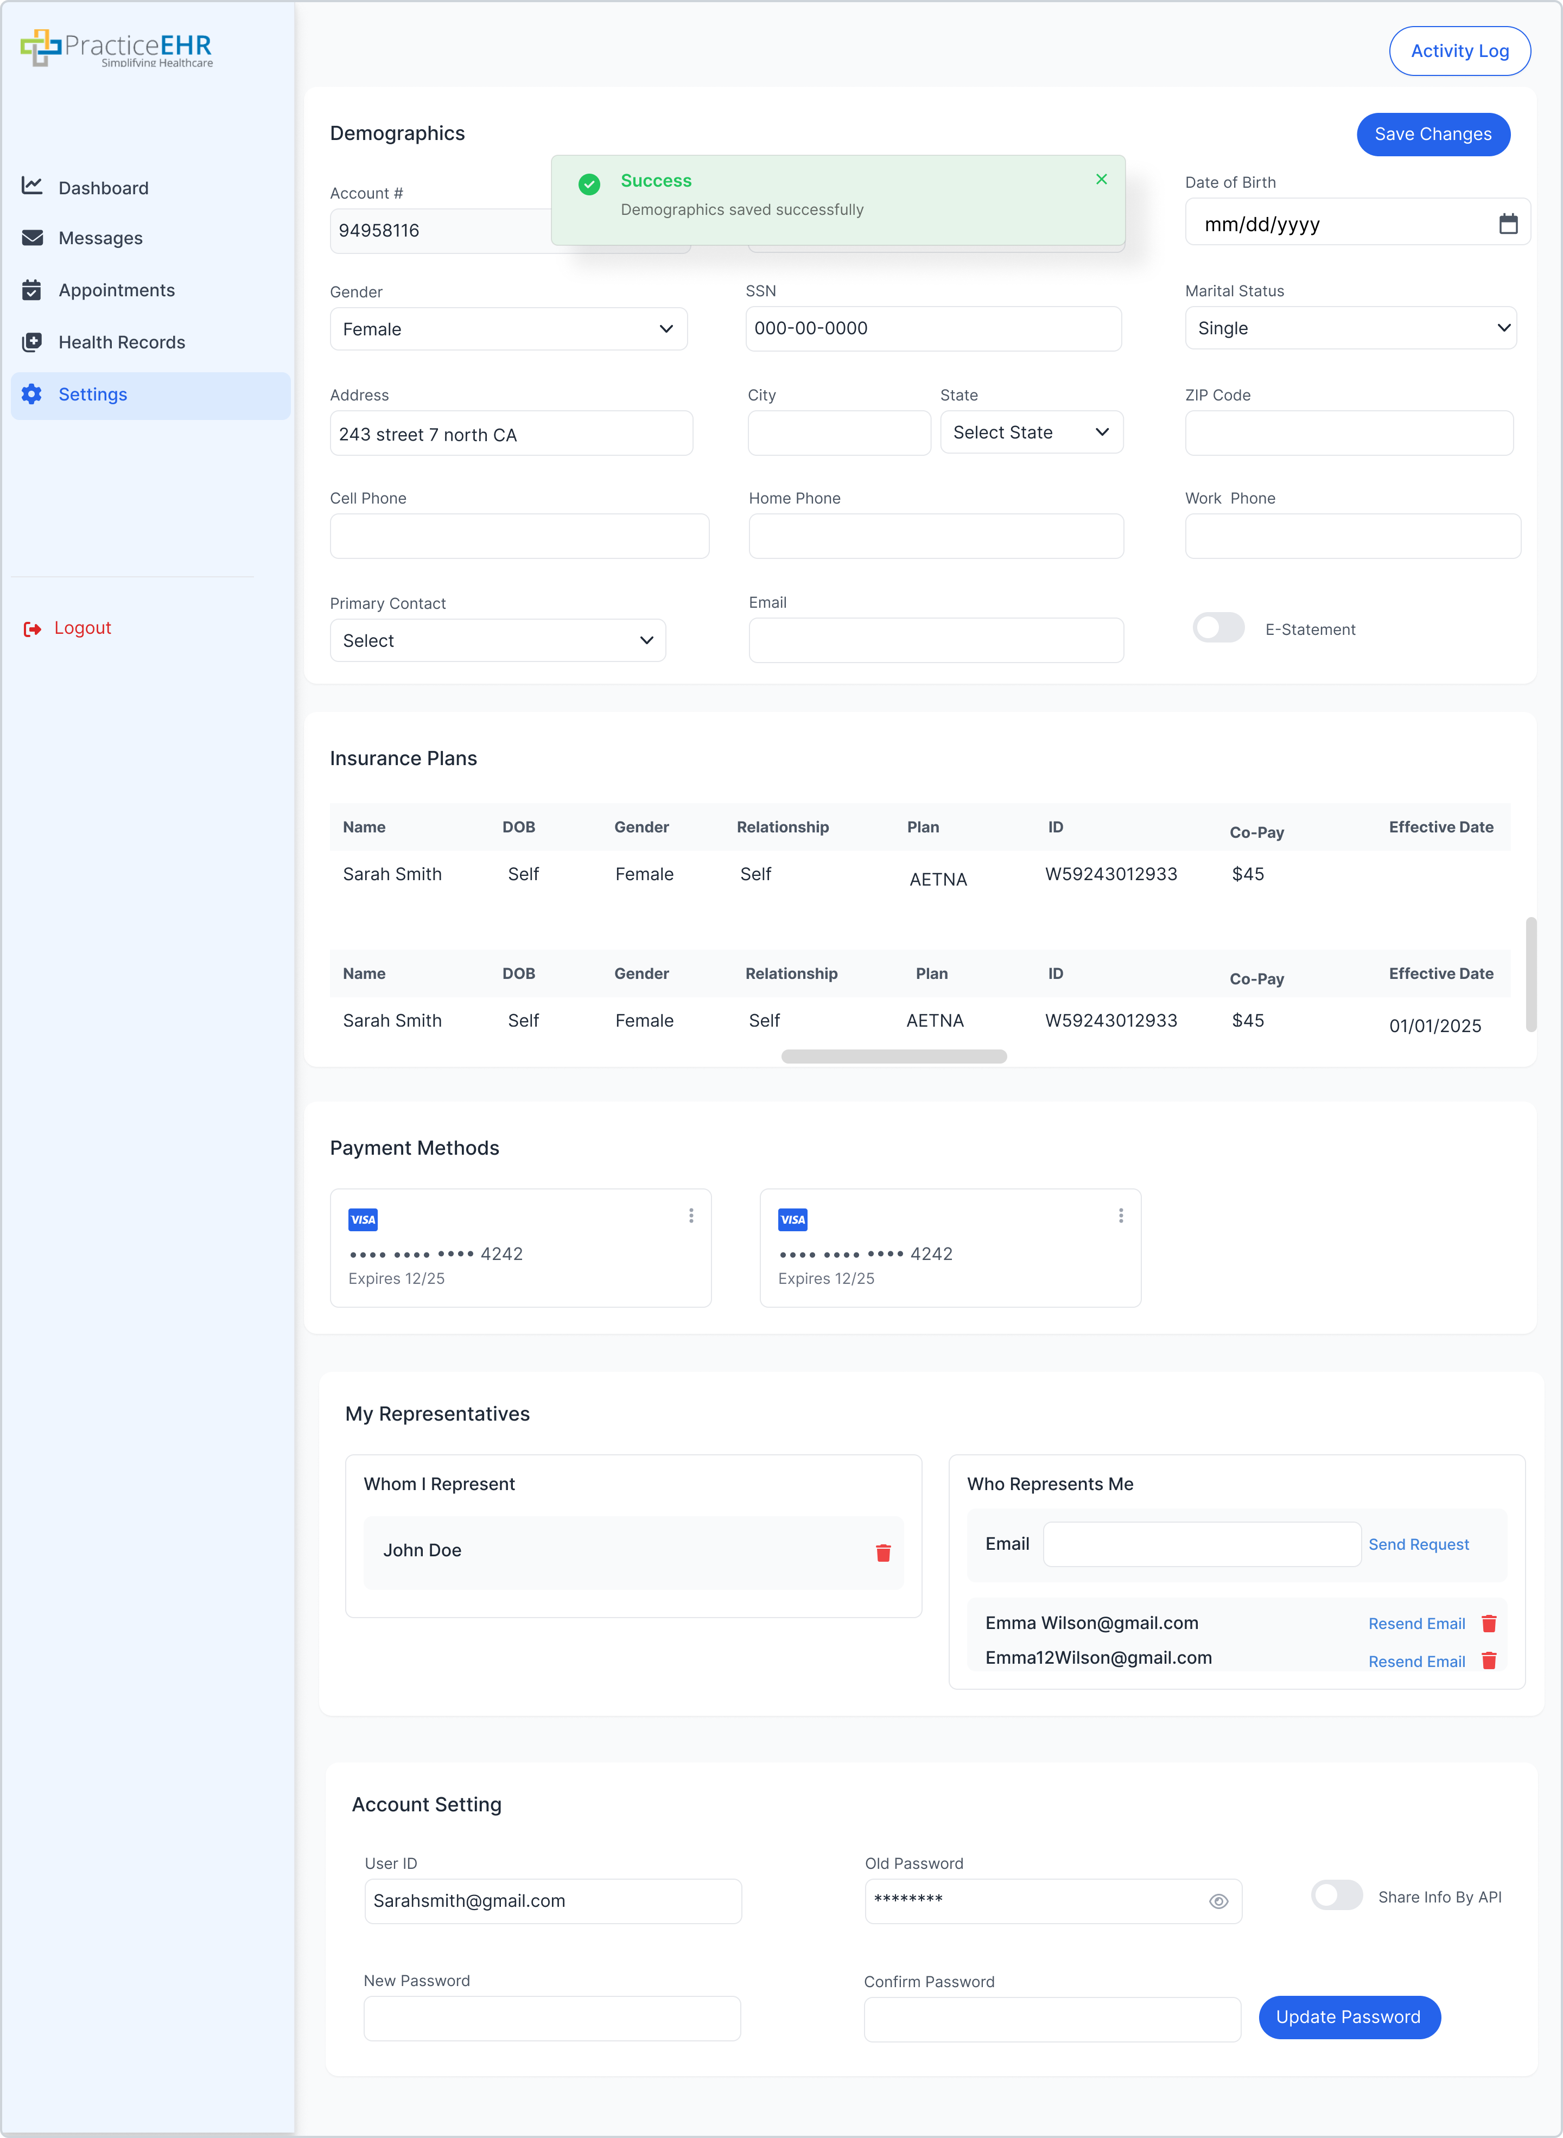Click the Cell Phone input field
The height and width of the screenshot is (2138, 1563).
pos(519,536)
